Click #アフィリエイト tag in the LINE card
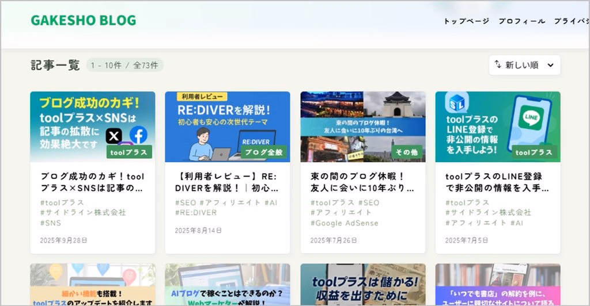Viewport: 590px width, 306px height. click(475, 223)
